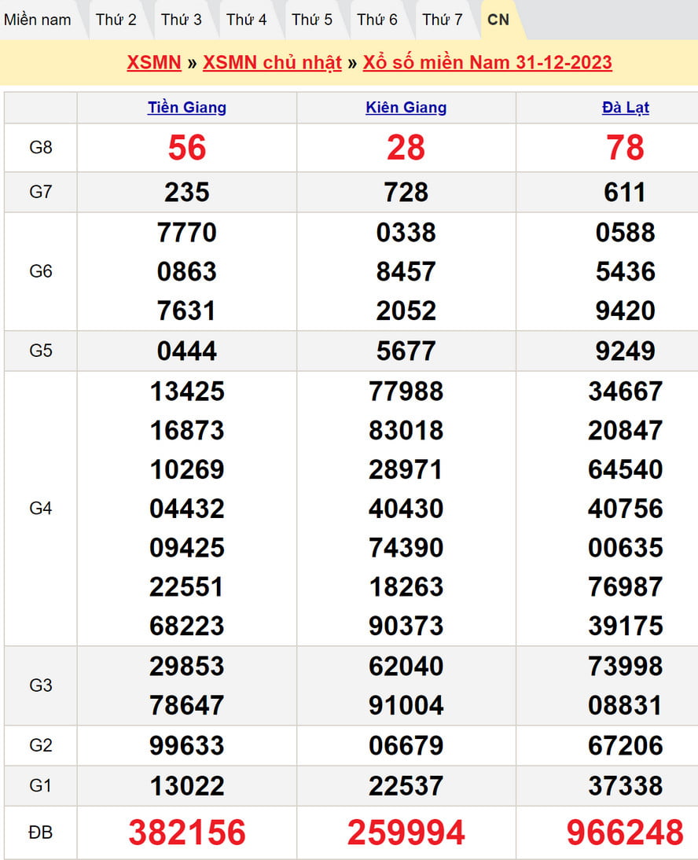Click the G8 result 56
The width and height of the screenshot is (698, 860).
point(187,148)
